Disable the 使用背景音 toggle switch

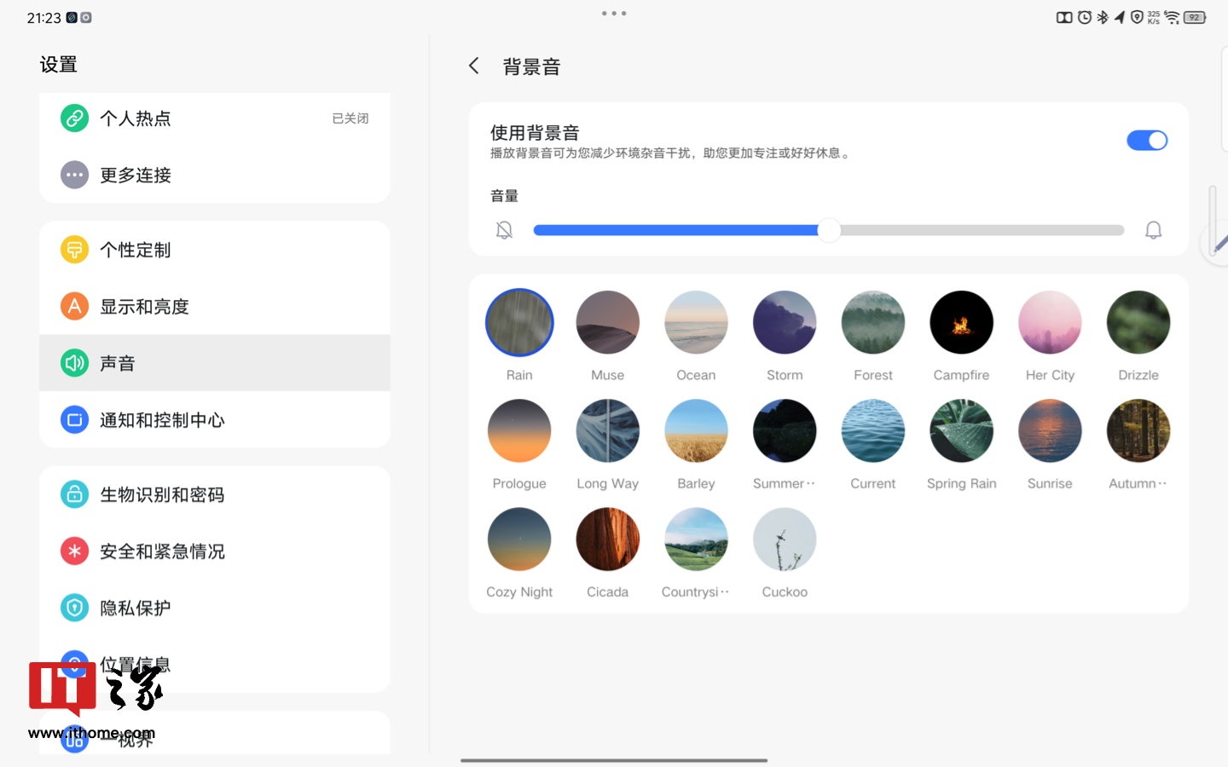point(1146,141)
